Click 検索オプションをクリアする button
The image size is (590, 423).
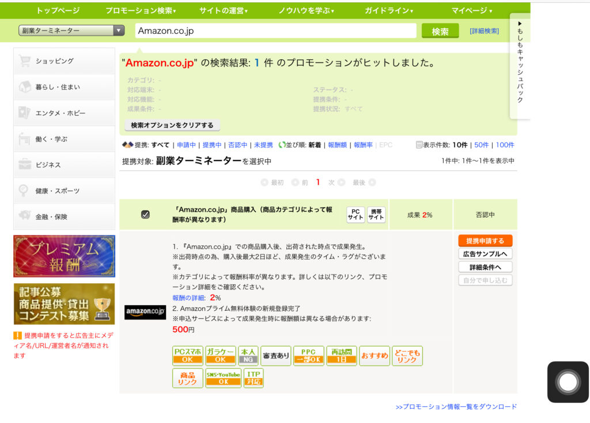(172, 125)
